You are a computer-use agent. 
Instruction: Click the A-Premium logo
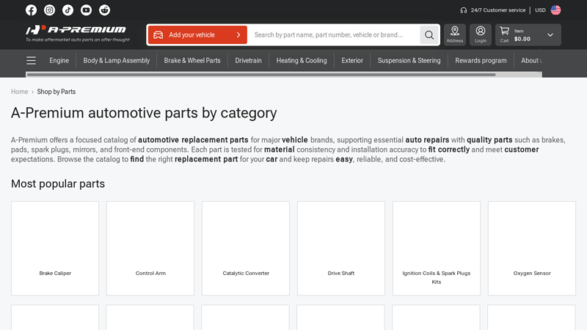(x=78, y=33)
